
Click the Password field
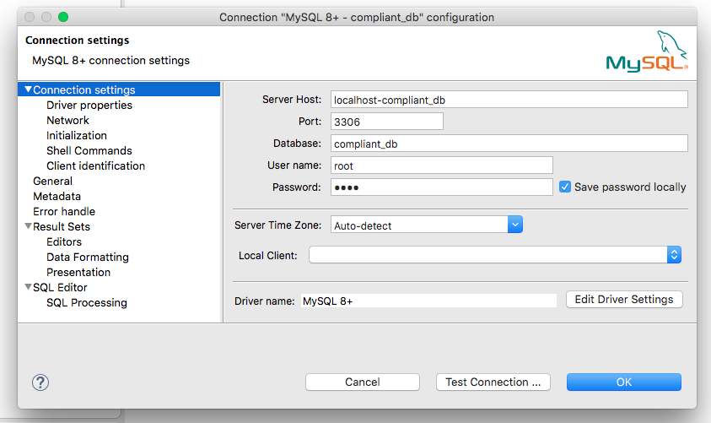tap(441, 187)
